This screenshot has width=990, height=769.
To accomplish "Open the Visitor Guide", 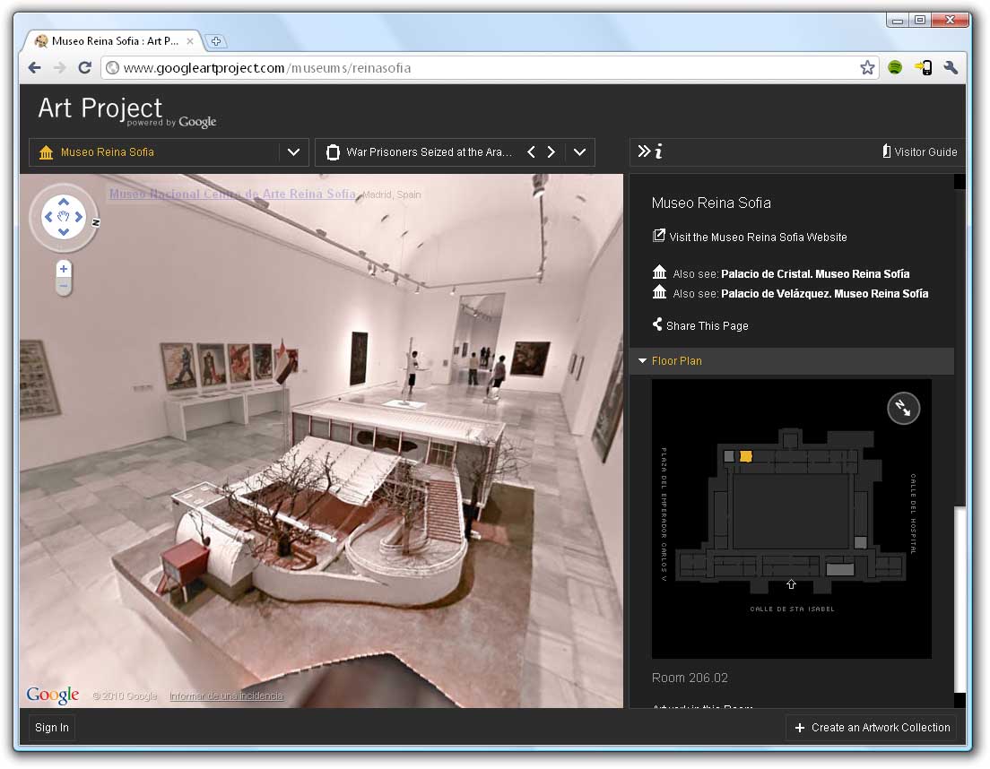I will coord(919,151).
